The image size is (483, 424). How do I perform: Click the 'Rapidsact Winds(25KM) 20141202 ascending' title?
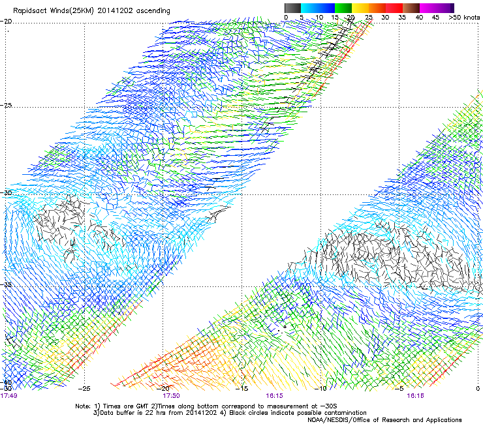(91, 11)
